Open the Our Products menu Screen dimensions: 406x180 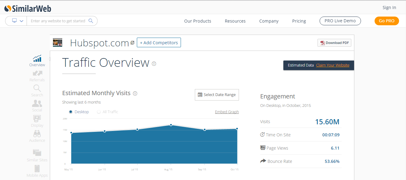point(198,21)
